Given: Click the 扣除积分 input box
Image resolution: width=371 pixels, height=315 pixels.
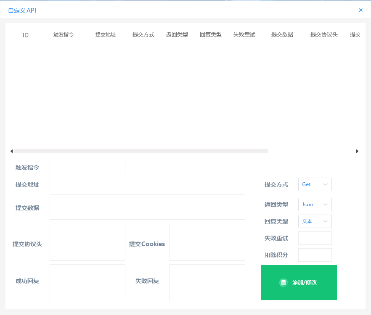Looking at the screenshot, I should 315,255.
